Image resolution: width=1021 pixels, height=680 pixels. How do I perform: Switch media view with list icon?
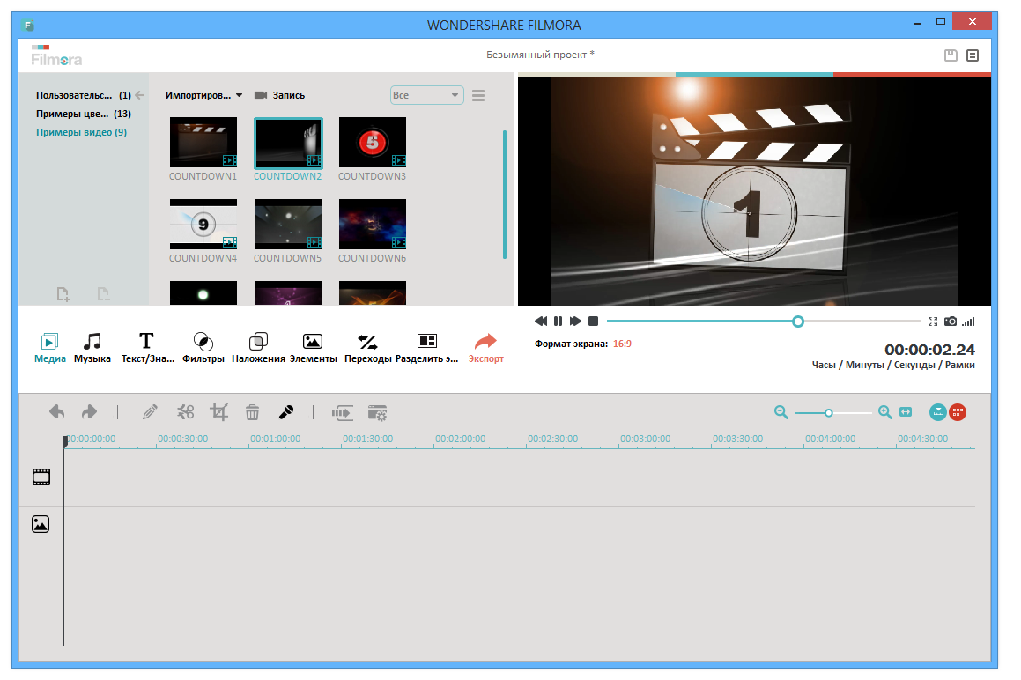[x=478, y=96]
